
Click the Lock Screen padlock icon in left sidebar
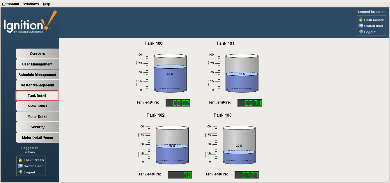click(x=20, y=160)
